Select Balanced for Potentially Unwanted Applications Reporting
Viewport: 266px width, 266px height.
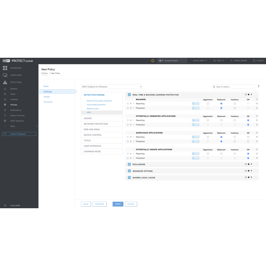pyautogui.click(x=221, y=120)
